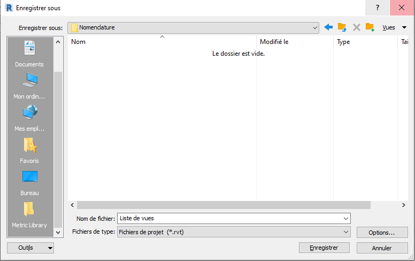Image resolution: width=415 pixels, height=261 pixels.
Task: Open the Favoris shortcut
Action: click(29, 151)
